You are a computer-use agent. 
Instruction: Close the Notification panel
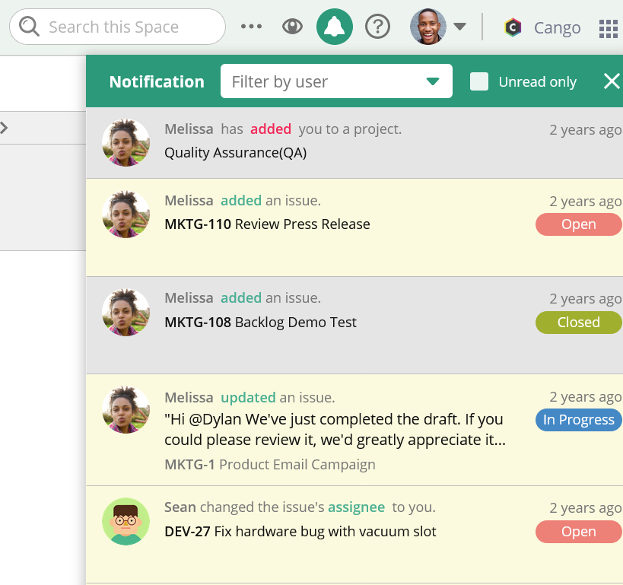611,81
